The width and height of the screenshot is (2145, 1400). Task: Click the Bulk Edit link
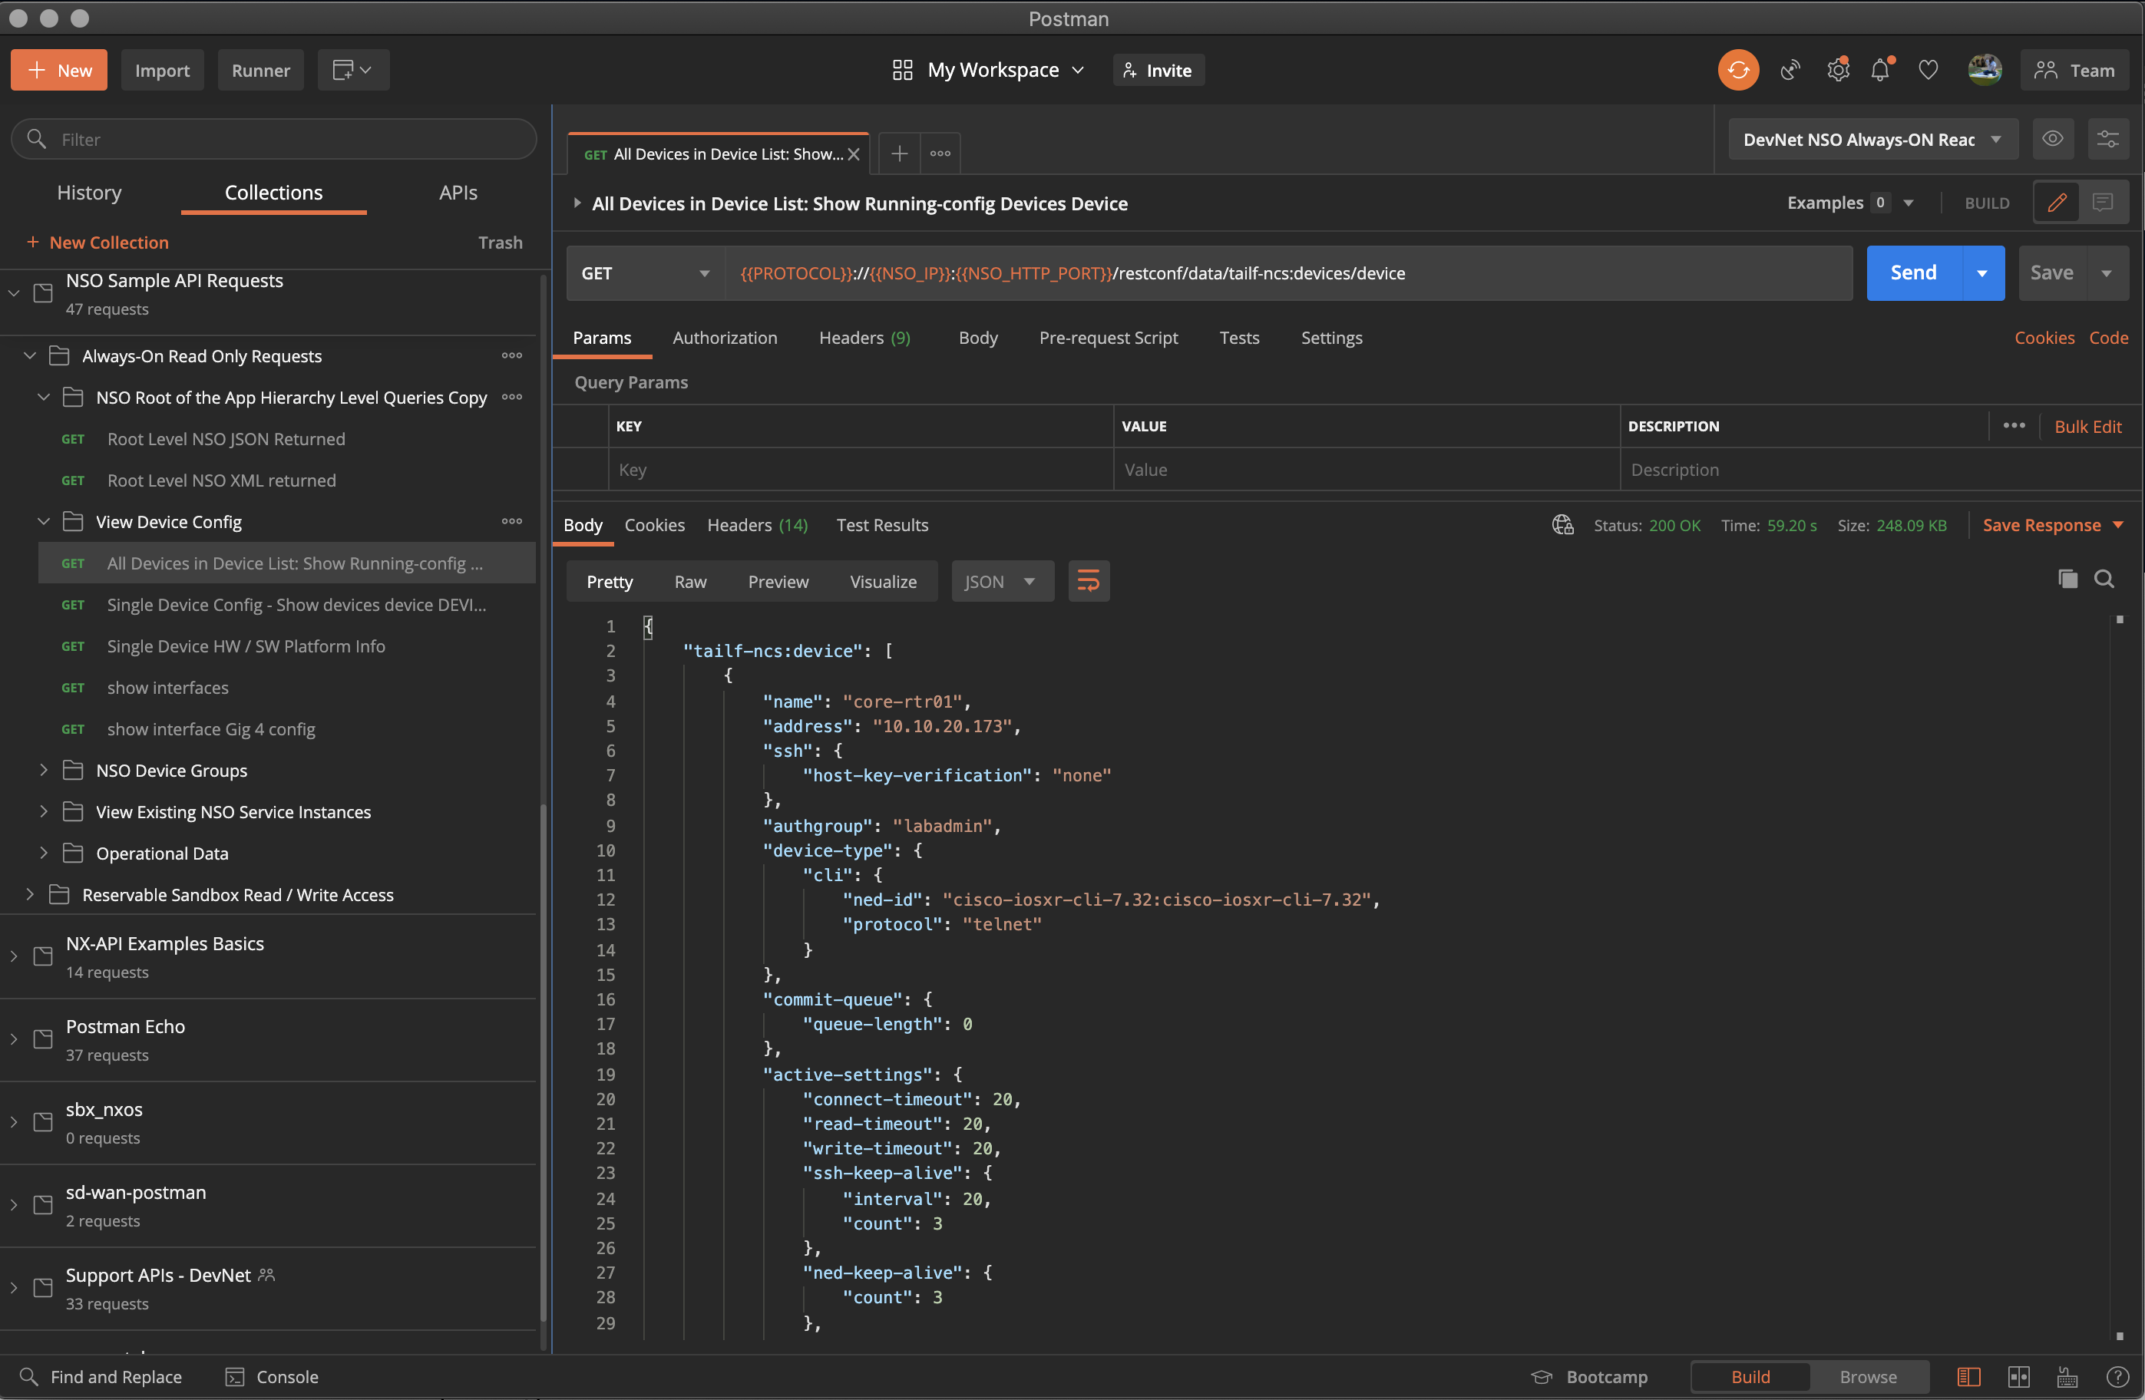pyautogui.click(x=2087, y=426)
